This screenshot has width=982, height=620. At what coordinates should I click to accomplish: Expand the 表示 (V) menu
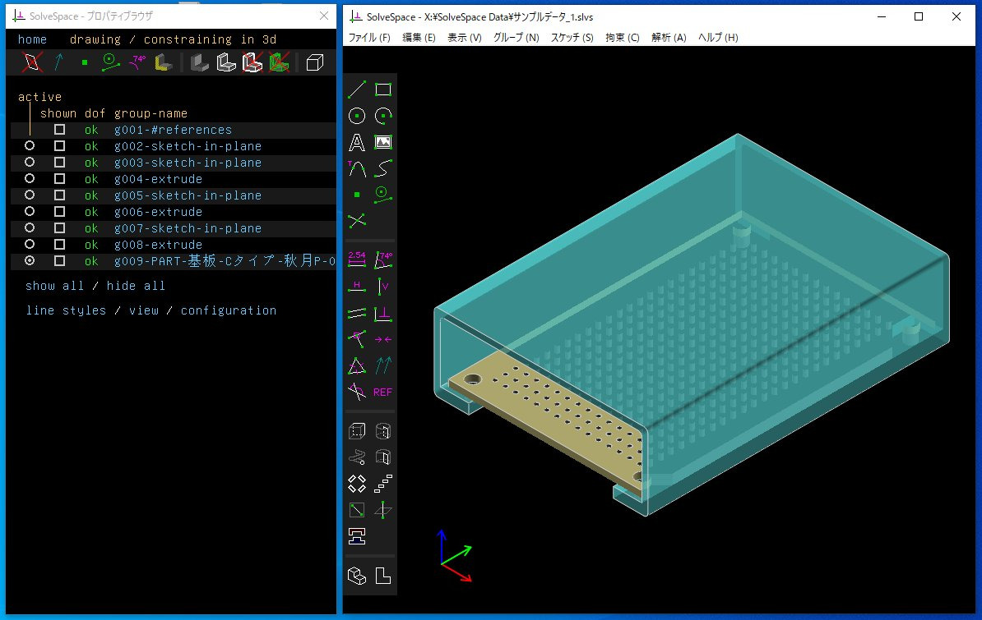(464, 38)
